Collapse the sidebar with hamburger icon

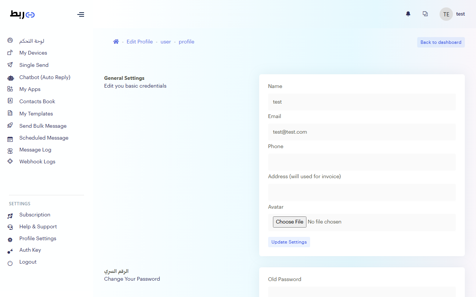coord(81,14)
